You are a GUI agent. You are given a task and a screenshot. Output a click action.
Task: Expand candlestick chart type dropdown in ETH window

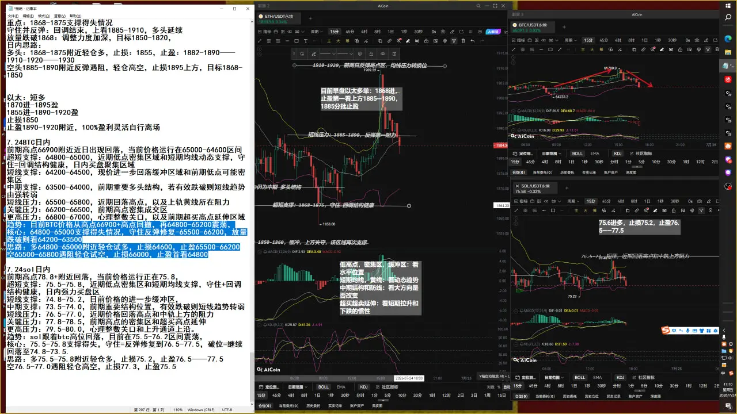(x=299, y=32)
